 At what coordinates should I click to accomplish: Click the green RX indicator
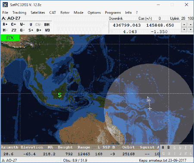pyautogui.click(x=10, y=38)
